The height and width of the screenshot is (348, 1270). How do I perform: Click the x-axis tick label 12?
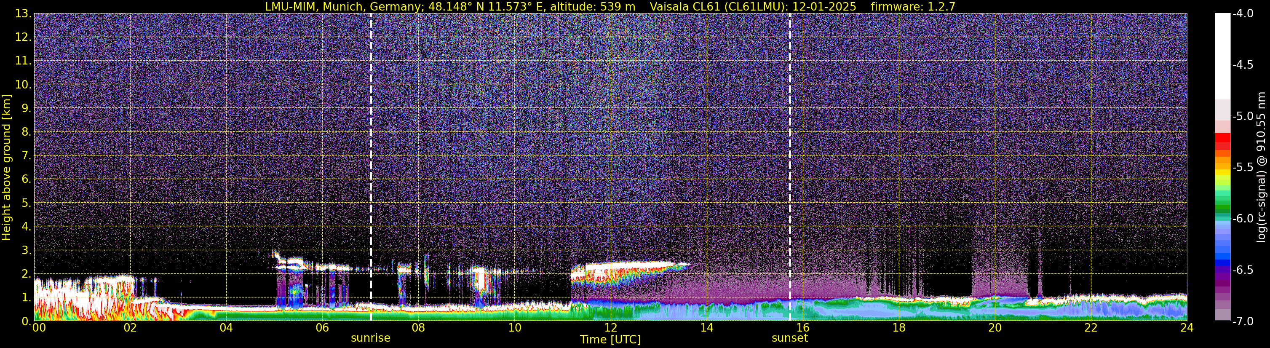(x=610, y=328)
